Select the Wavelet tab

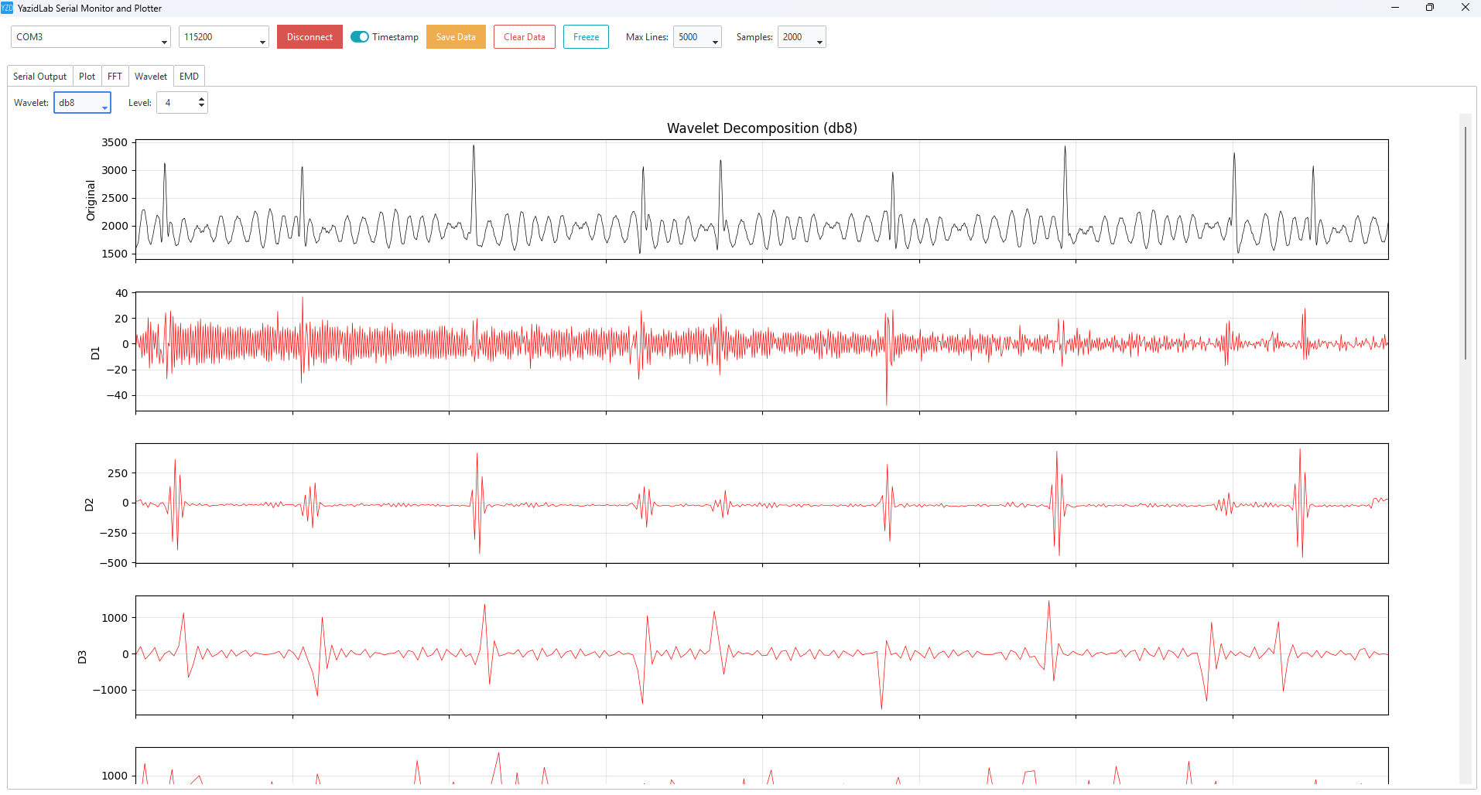[x=151, y=77]
